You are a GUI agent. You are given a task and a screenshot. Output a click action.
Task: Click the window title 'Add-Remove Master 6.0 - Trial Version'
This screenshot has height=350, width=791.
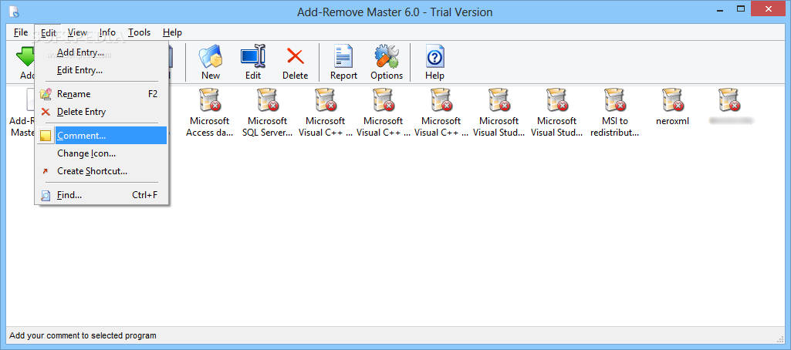click(x=395, y=12)
